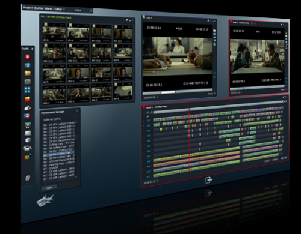Click the yellow-framed film frame tool icon
This screenshot has height=234, width=301.
coord(28,82)
